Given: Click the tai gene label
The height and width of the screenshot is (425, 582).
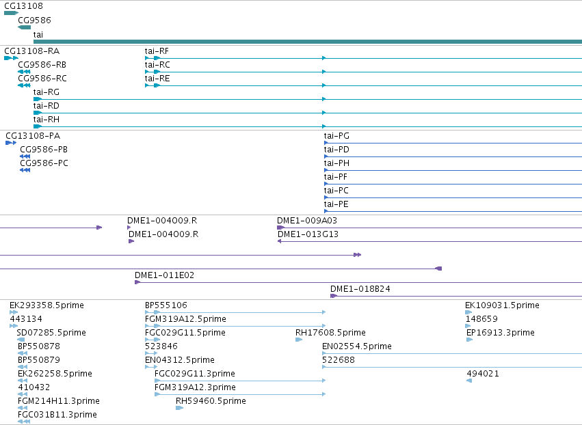Looking at the screenshot, I should 38,34.
